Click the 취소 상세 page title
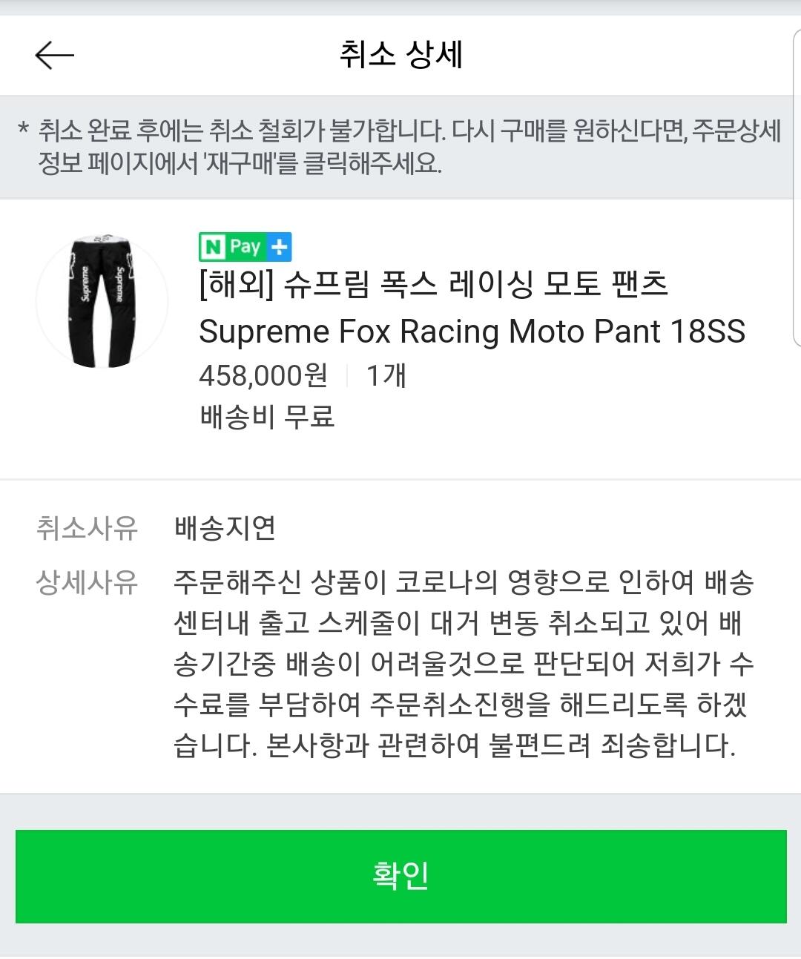The image size is (801, 959). 400,55
